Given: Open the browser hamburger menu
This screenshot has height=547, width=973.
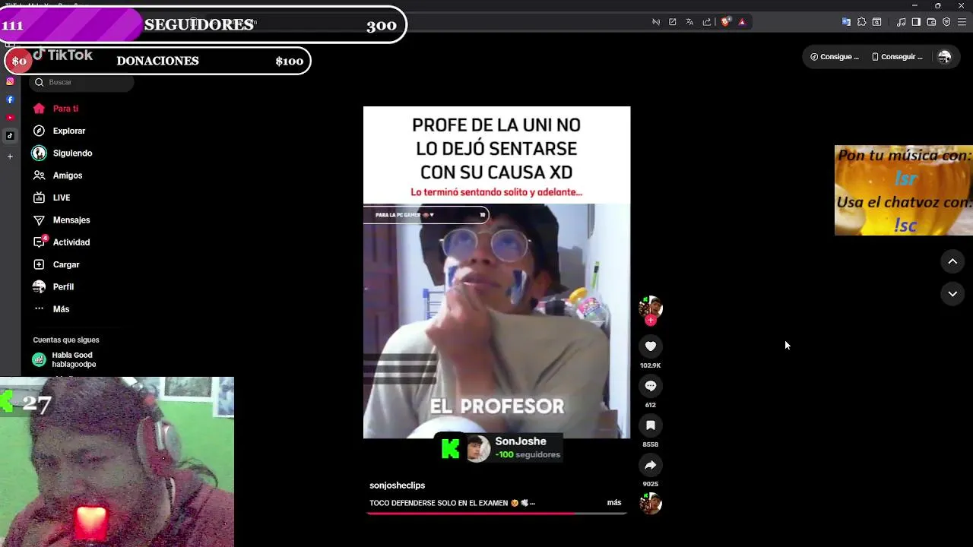Looking at the screenshot, I should coord(962,22).
